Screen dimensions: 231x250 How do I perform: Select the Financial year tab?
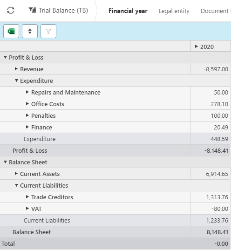128,11
